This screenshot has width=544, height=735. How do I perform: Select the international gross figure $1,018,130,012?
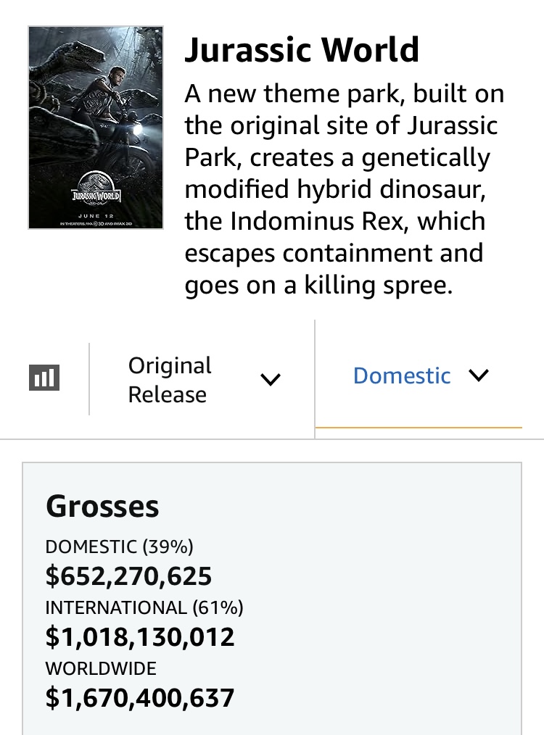[140, 637]
